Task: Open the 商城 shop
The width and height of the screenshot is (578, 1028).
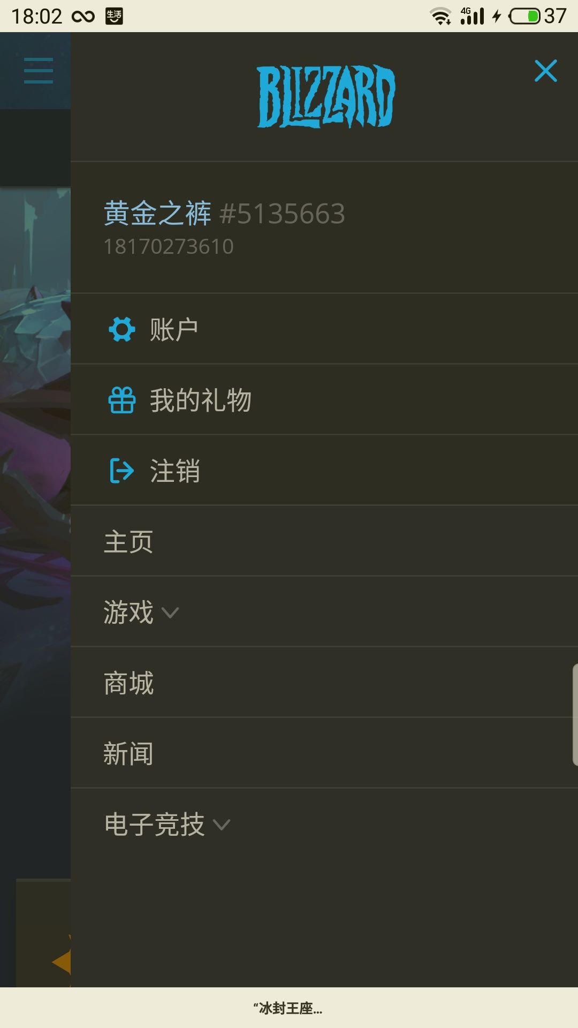Action: click(x=324, y=683)
